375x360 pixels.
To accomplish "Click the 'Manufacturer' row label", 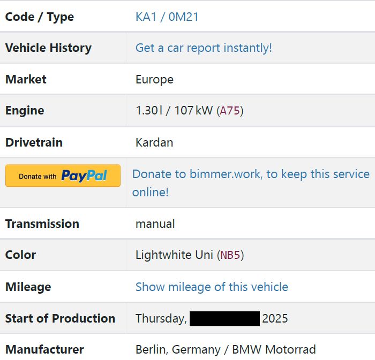I will pyautogui.click(x=44, y=349).
